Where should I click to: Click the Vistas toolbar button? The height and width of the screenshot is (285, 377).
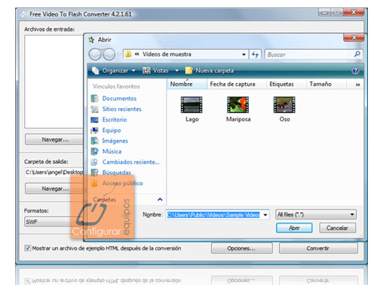coord(155,71)
